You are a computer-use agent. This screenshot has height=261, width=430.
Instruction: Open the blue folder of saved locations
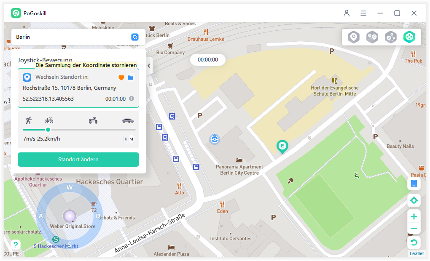tap(131, 77)
